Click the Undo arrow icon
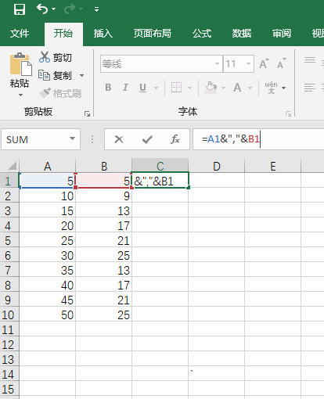The image size is (324, 399). 42,9
